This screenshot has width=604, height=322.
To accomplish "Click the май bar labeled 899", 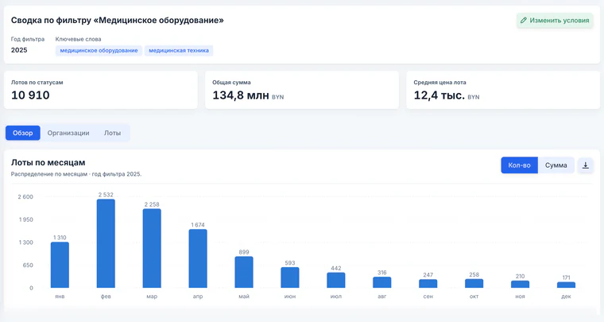I will [244, 272].
